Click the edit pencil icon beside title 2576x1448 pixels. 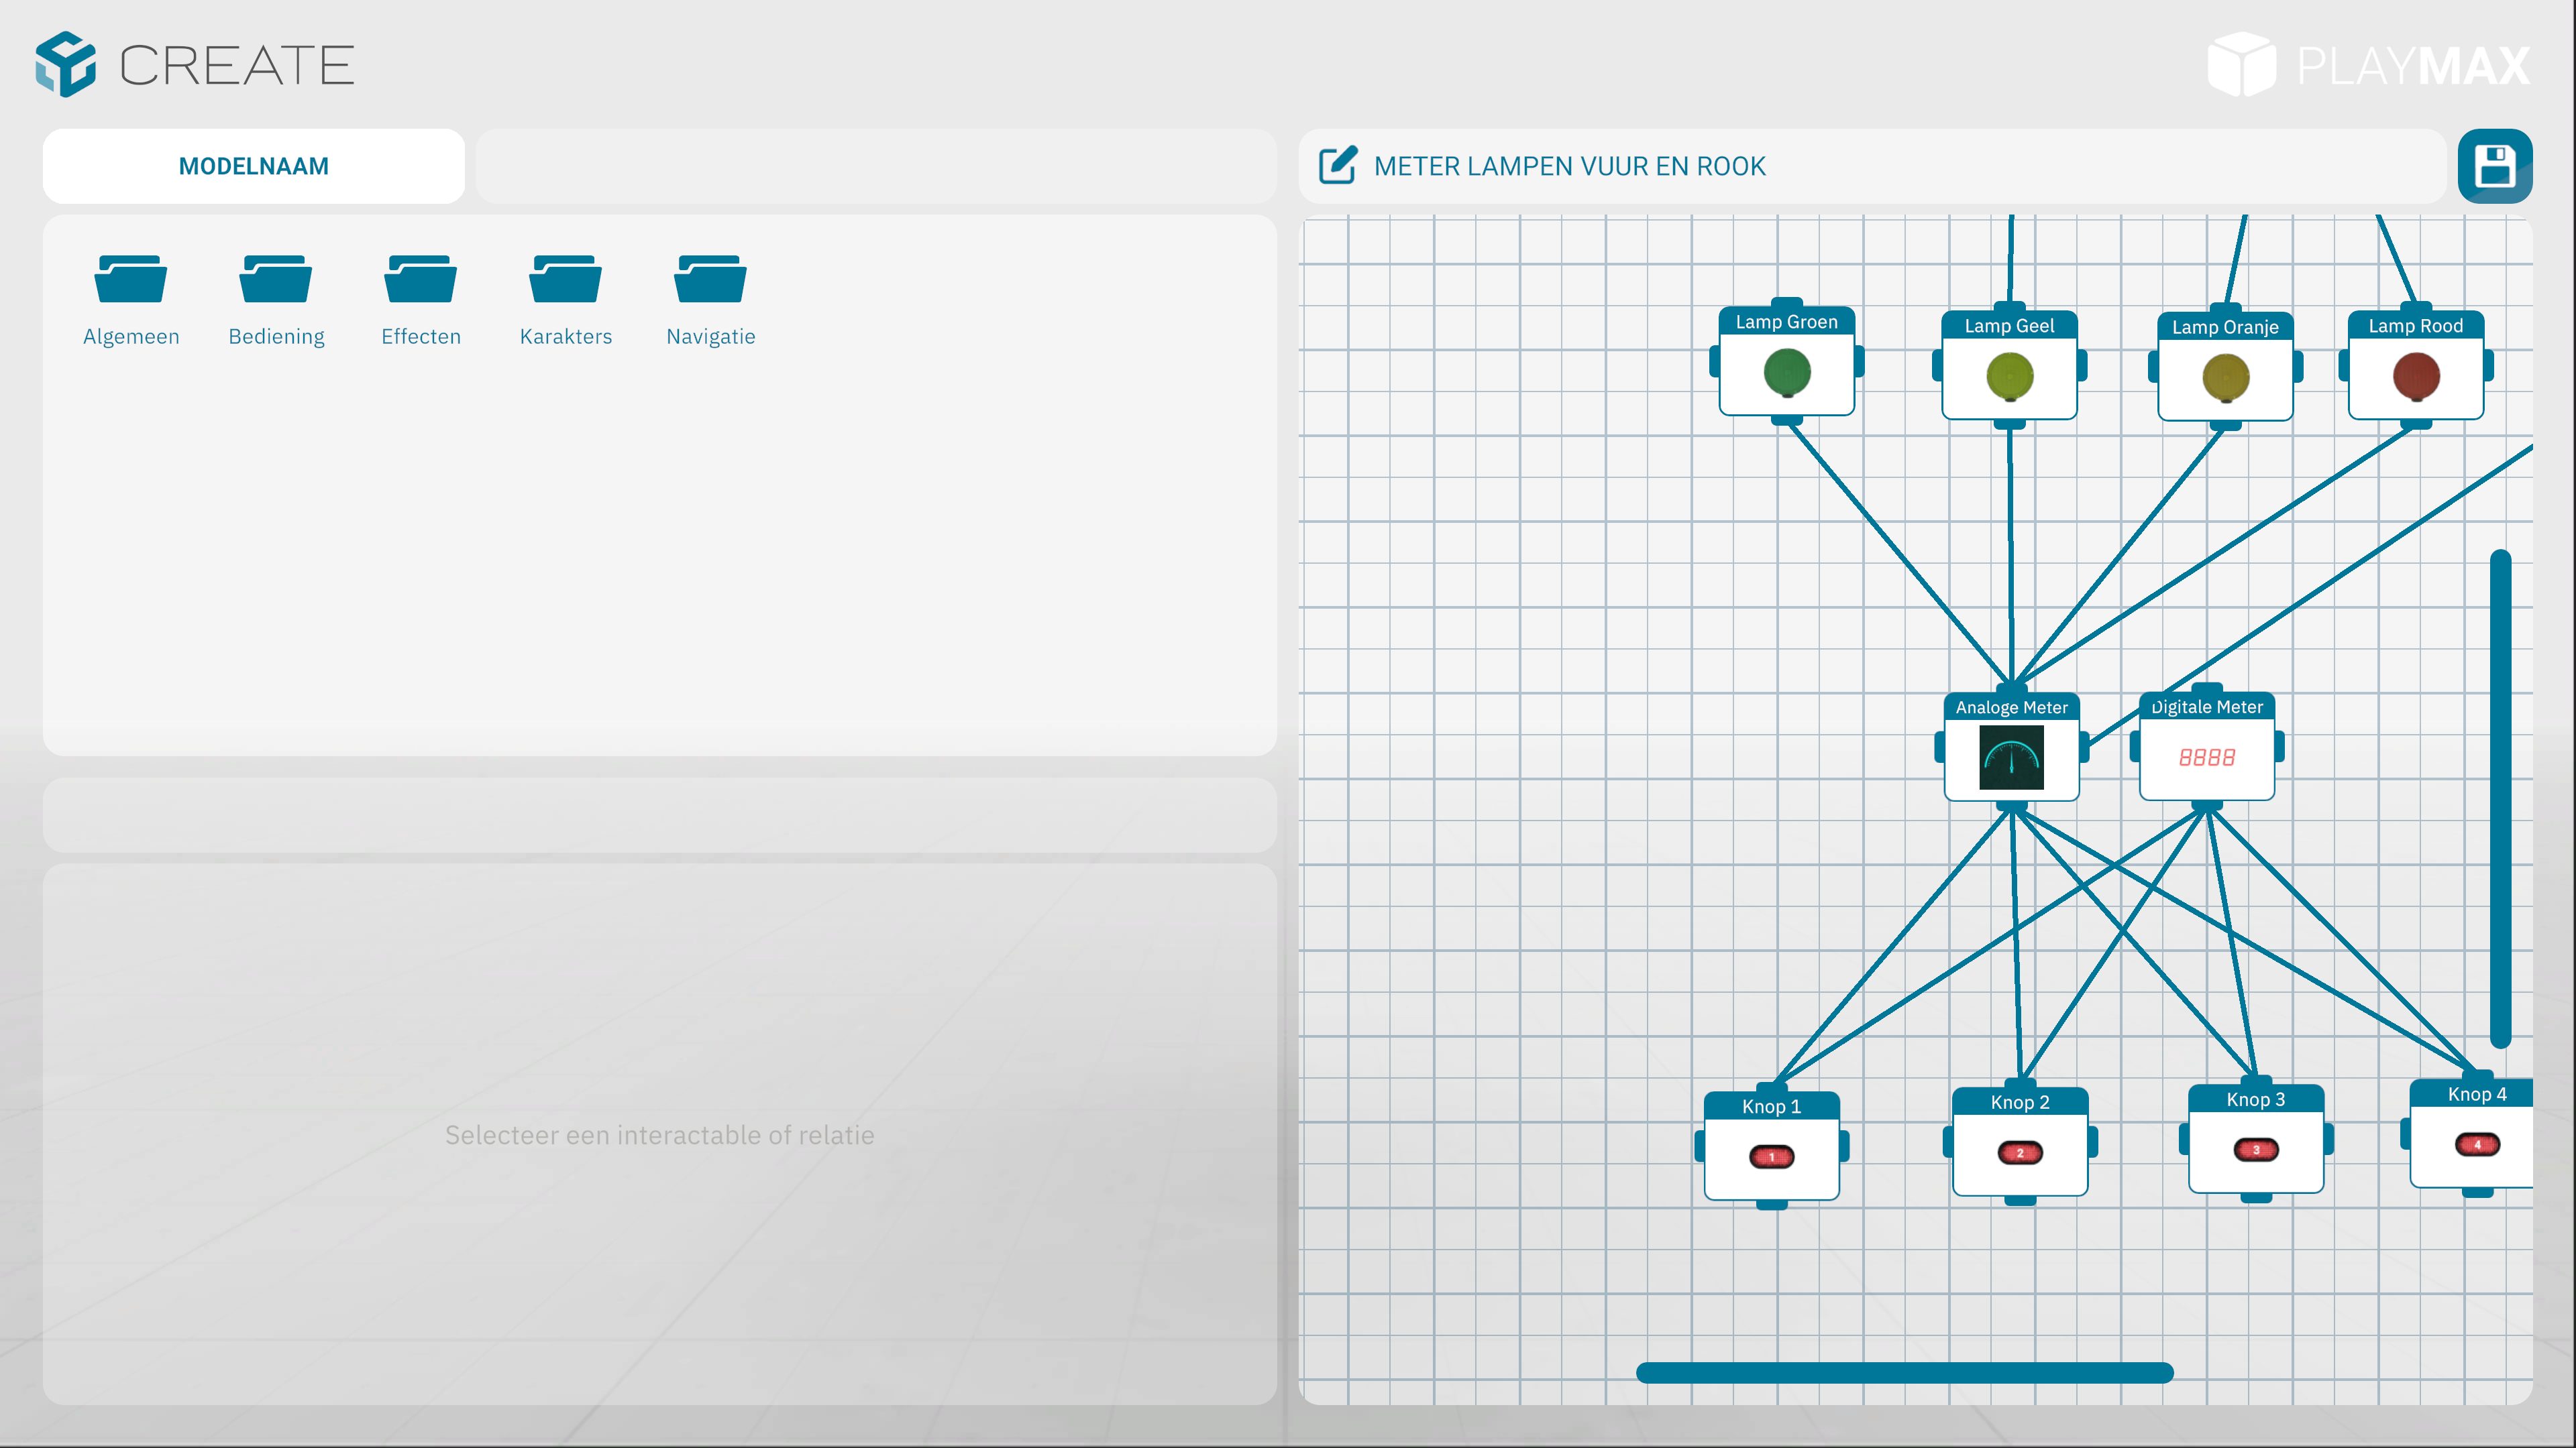coord(1337,166)
